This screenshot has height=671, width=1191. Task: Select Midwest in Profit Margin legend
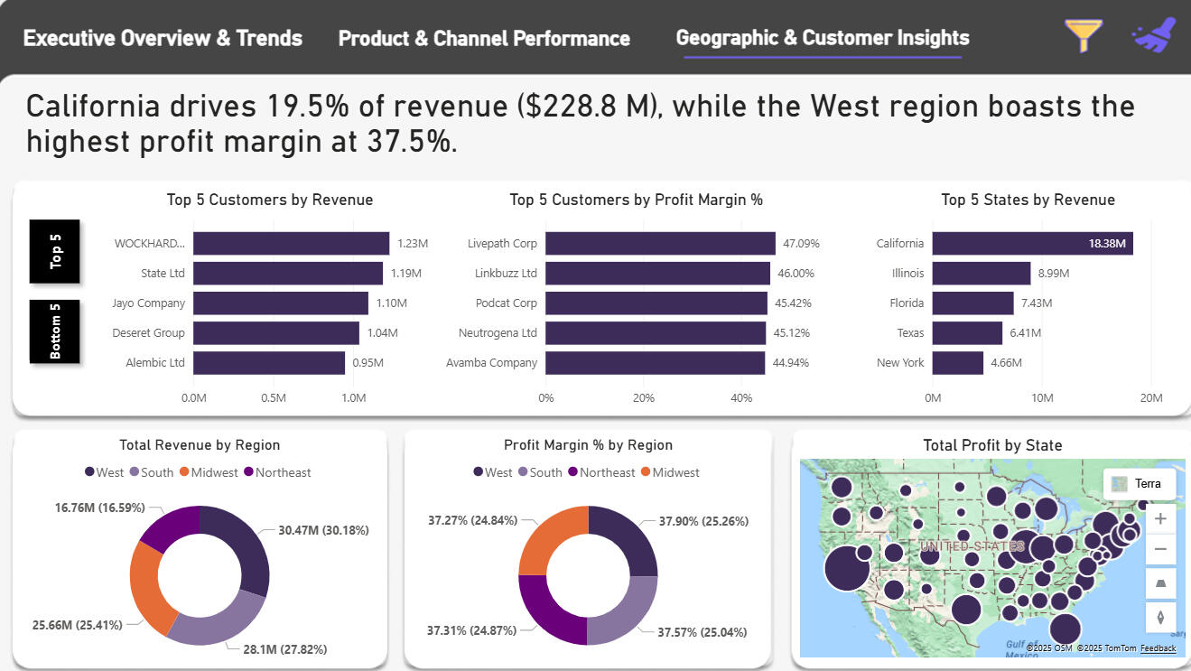pos(669,472)
